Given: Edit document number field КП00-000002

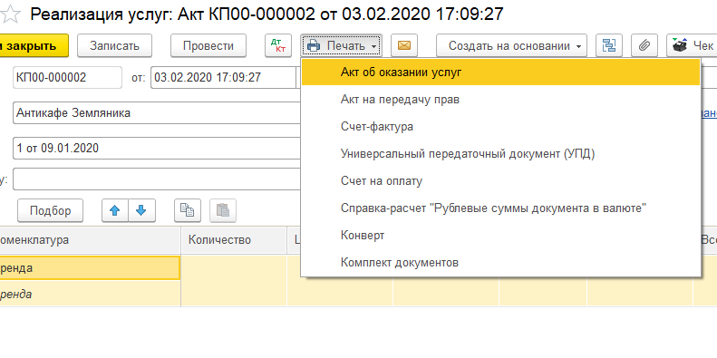Looking at the screenshot, I should tap(67, 77).
